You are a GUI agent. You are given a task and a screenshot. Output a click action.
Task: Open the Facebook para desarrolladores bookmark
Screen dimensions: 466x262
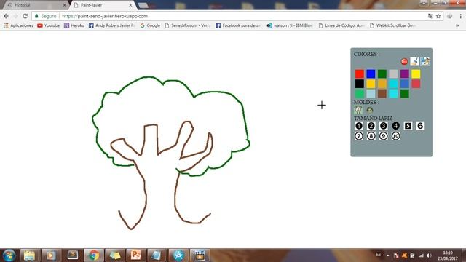[239, 25]
